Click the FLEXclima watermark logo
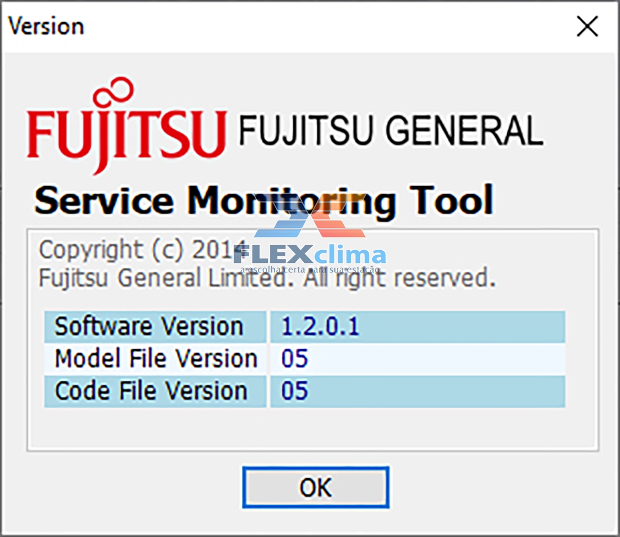Image resolution: width=620 pixels, height=537 pixels. point(309,240)
